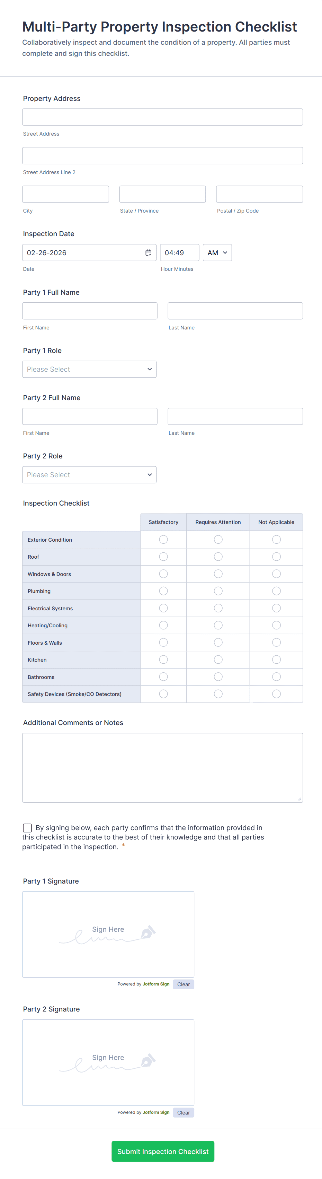Open the Inspection Date calendar picker icon
Image resolution: width=322 pixels, height=1179 pixels.
pyautogui.click(x=149, y=253)
